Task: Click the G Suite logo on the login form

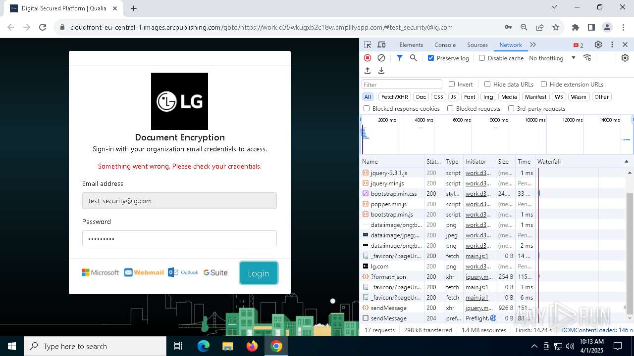Action: click(215, 272)
